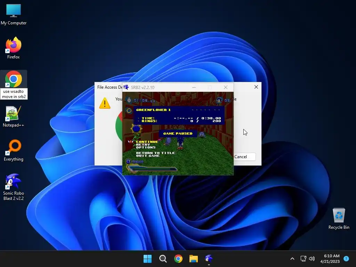
Task: Select the Everything search desktop shortcut
Action: click(14, 151)
